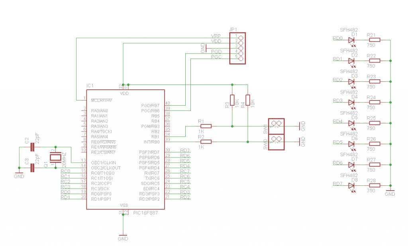
Task: Select switch SW0 symbol
Action: [x=277, y=142]
